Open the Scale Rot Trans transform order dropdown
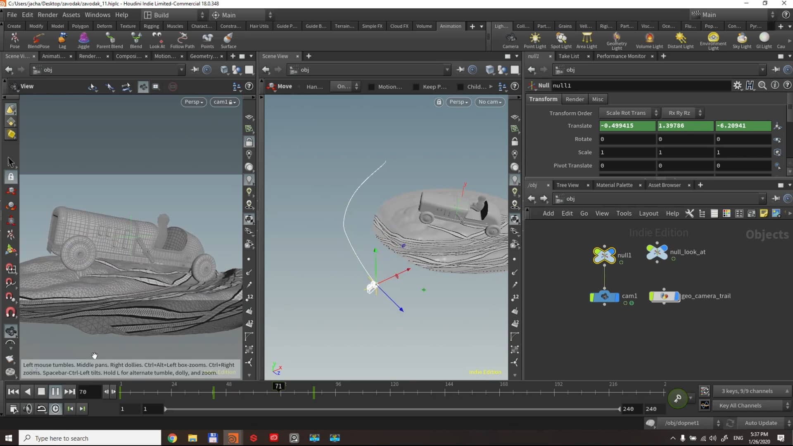The height and width of the screenshot is (446, 793). (x=629, y=113)
